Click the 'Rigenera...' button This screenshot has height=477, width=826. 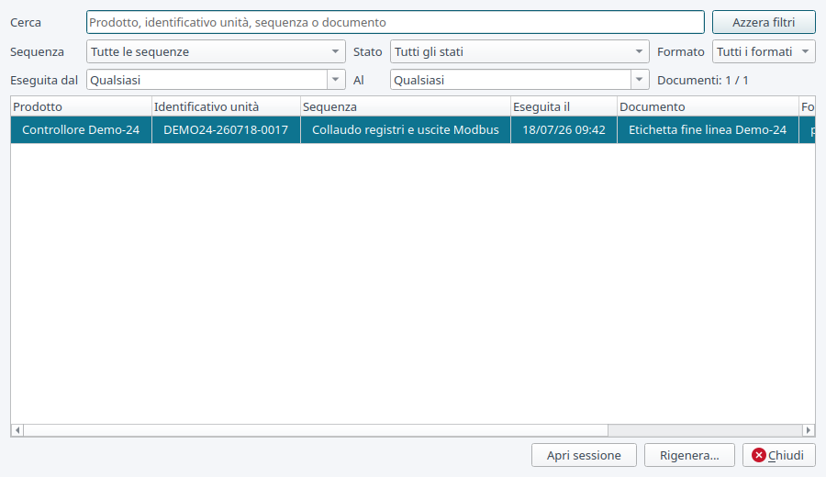tap(689, 455)
